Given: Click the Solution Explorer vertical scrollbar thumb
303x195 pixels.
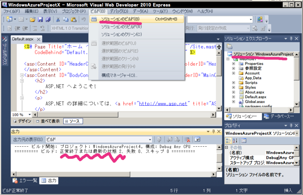Looking at the screenshot, I should [297, 68].
